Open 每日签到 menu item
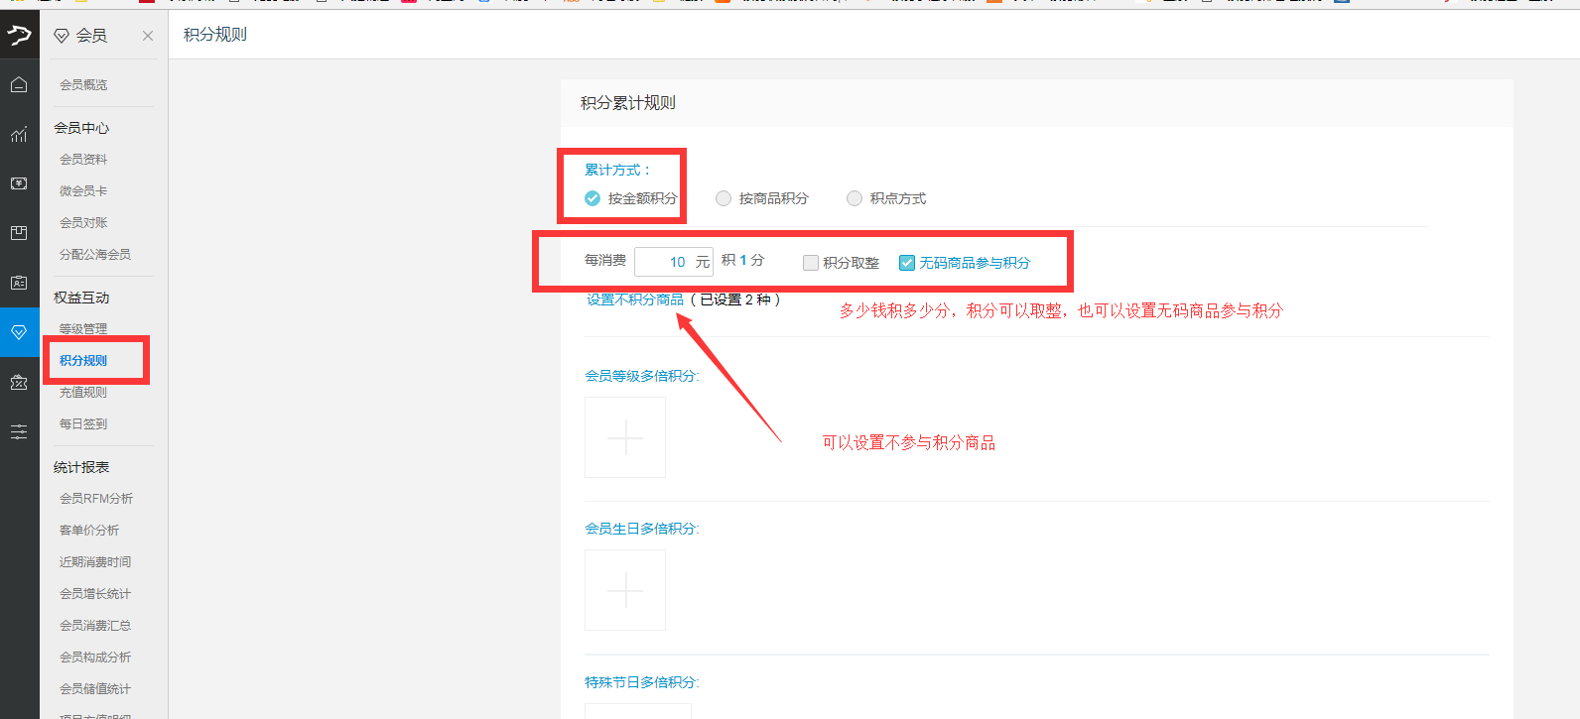The image size is (1580, 719). [x=83, y=424]
